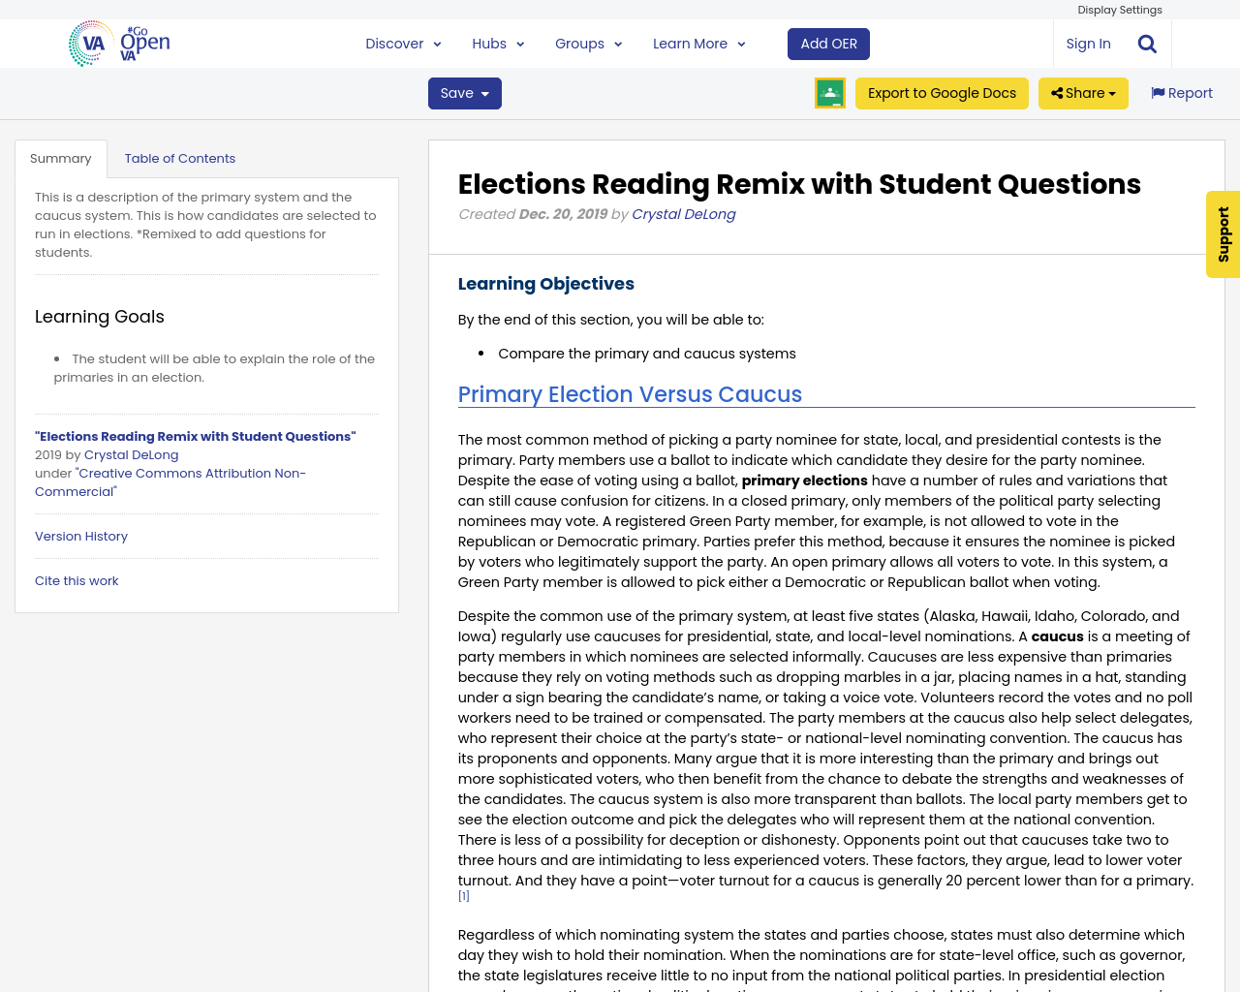The height and width of the screenshot is (992, 1240).
Task: Click the Add OER button
Action: [x=828, y=43]
